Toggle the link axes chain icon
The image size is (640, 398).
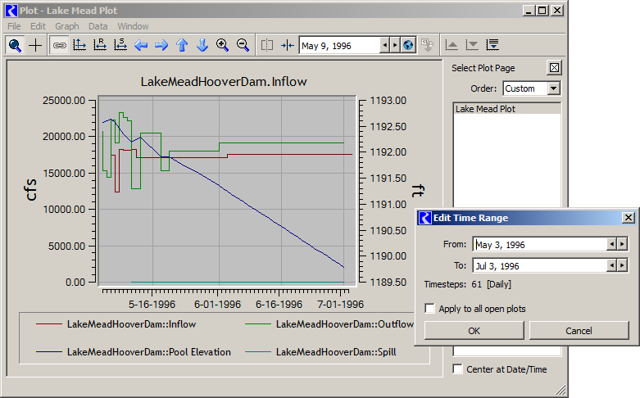(59, 45)
